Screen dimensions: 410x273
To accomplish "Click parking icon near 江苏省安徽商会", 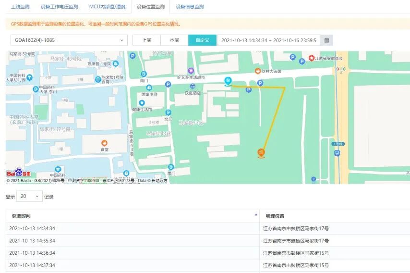I will 302,62.
